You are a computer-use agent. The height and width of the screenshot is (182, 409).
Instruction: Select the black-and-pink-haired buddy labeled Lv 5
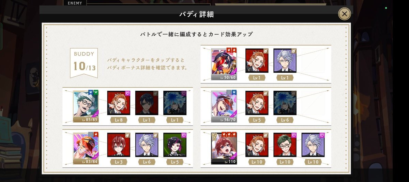(x=175, y=145)
